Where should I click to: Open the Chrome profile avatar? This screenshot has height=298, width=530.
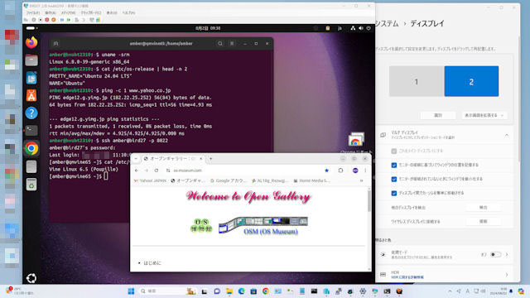pos(355,171)
